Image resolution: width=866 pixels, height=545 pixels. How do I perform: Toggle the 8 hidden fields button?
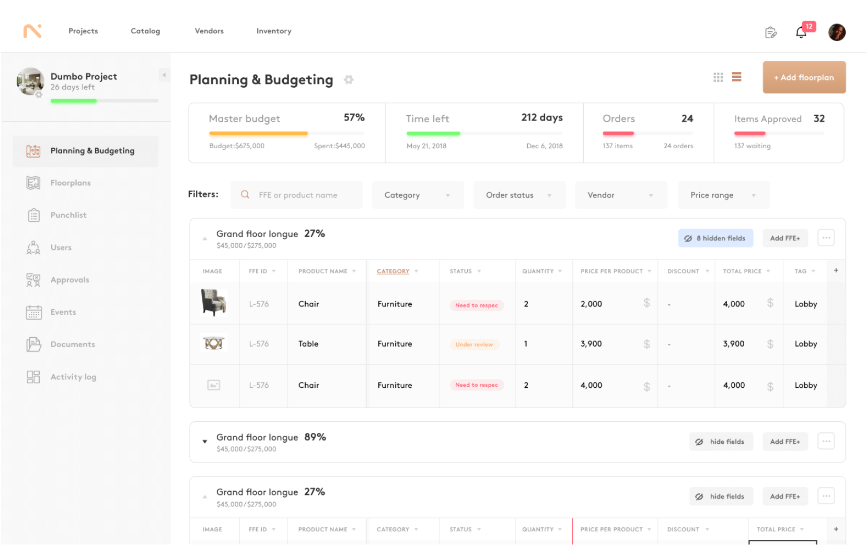[715, 238]
